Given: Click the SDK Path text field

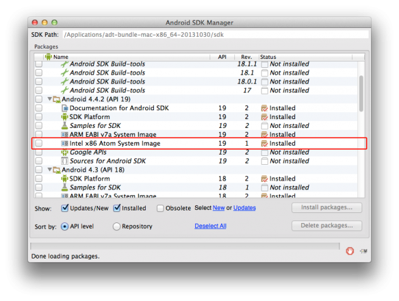Looking at the screenshot, I should pos(214,34).
